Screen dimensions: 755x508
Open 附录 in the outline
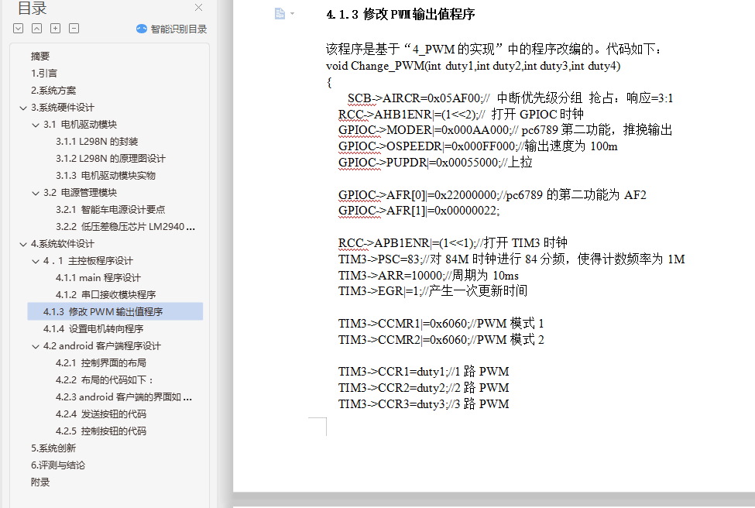point(40,482)
